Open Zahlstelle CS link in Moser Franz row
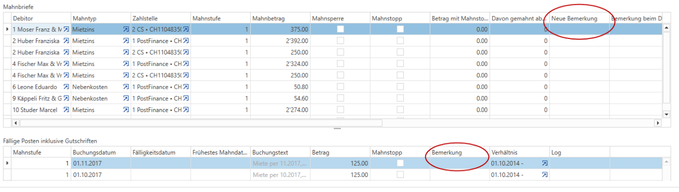 pyautogui.click(x=186, y=30)
